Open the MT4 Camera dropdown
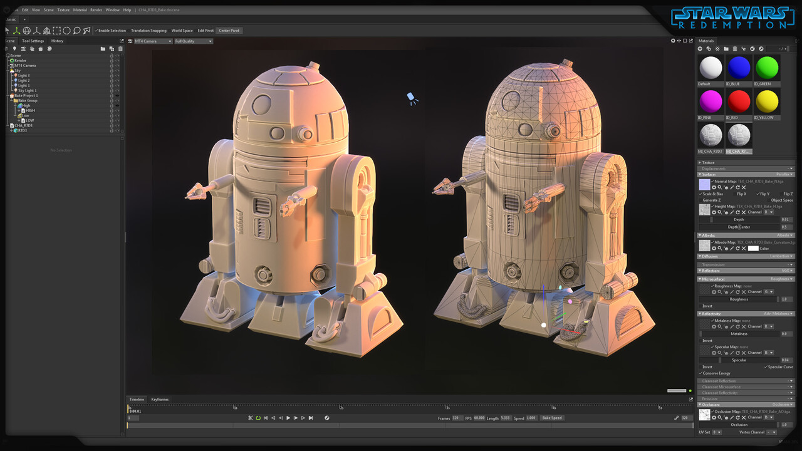 click(153, 41)
